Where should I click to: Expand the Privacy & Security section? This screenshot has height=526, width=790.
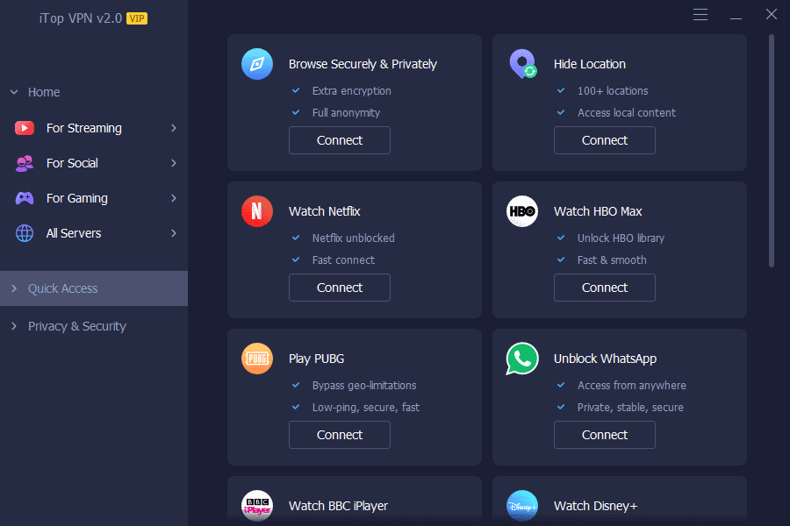[x=13, y=326]
